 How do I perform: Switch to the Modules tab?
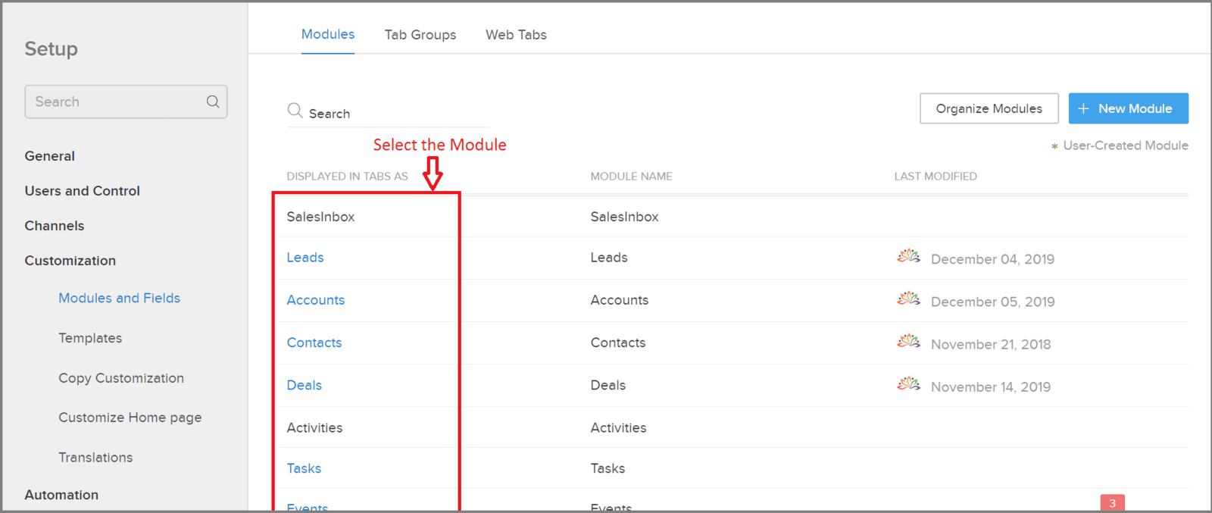[x=328, y=35]
